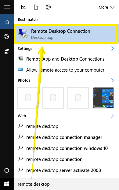Screen dimensions: 119x190
Task: Filter results by Web globe icon
Action: (x=48, y=7)
